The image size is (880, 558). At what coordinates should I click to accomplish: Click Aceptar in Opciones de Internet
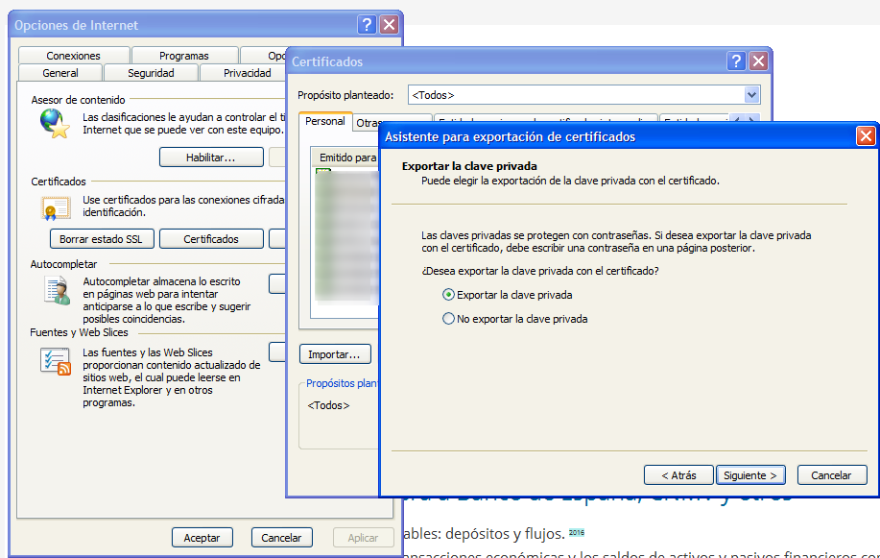[x=202, y=538]
